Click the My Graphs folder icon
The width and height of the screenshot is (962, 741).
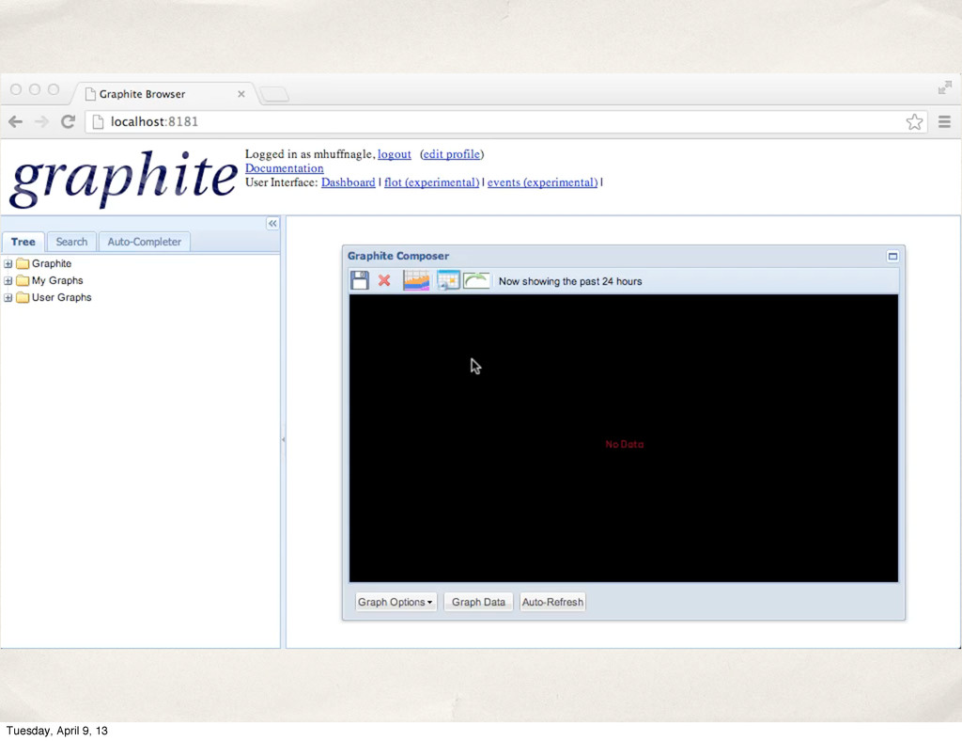[23, 280]
